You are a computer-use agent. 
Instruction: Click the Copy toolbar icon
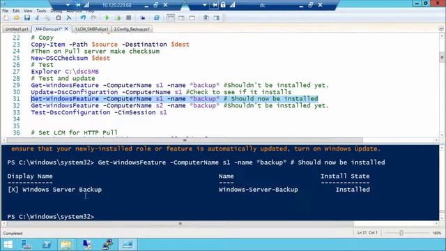(x=48, y=18)
